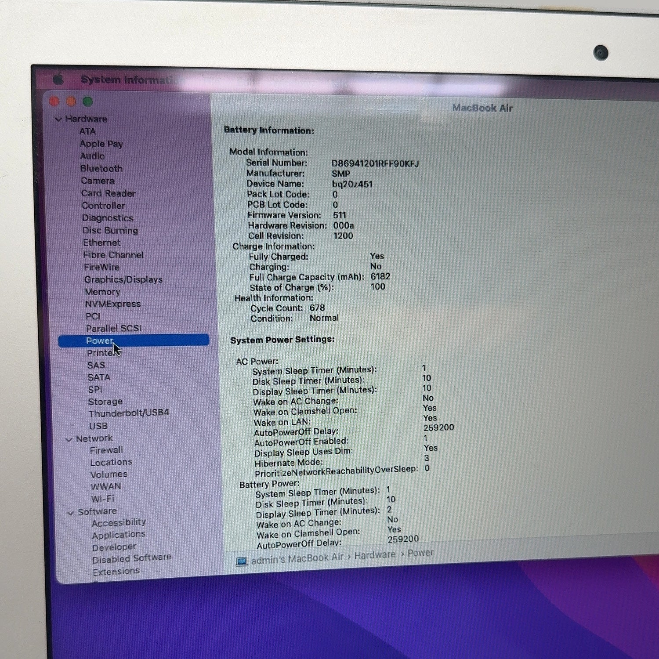Screen dimensions: 659x659
Task: Select Wi-Fi under Network
Action: tap(102, 499)
